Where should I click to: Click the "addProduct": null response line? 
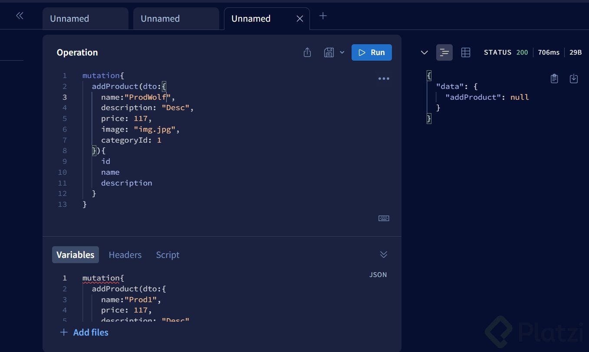487,97
